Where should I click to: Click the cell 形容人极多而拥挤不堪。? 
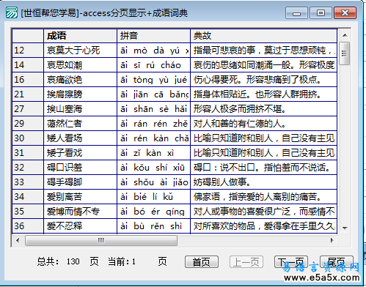(264, 109)
